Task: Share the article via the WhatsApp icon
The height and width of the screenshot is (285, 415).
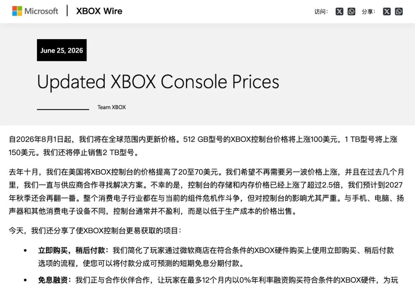Action: tap(398, 12)
